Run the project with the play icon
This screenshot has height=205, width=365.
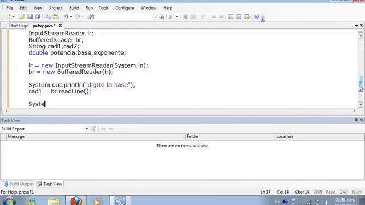(x=171, y=17)
